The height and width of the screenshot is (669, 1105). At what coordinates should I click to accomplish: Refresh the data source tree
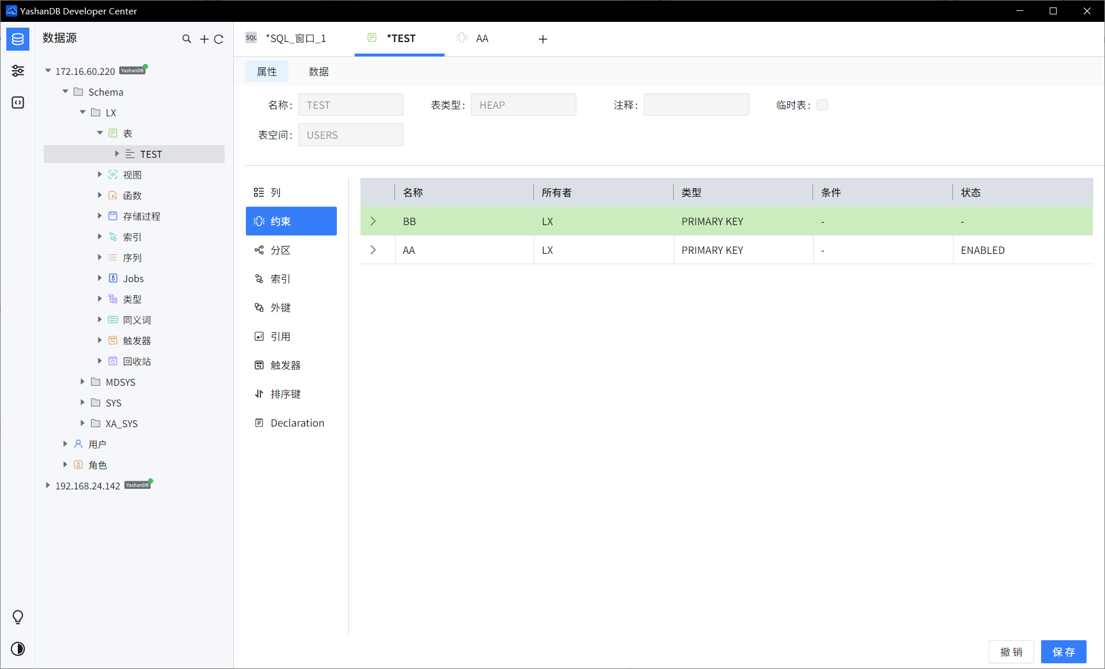219,39
